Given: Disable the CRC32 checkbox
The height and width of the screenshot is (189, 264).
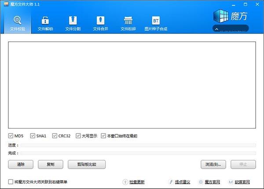Looking at the screenshot, I should [x=55, y=136].
